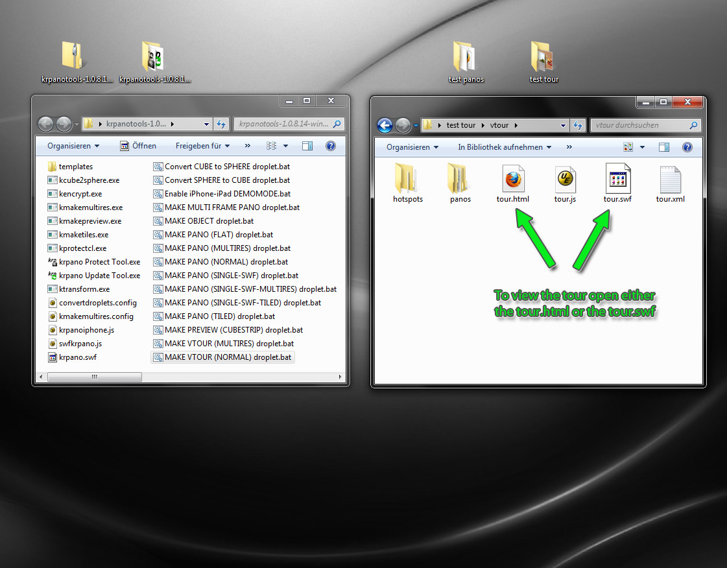Image resolution: width=727 pixels, height=568 pixels.
Task: Select krpano.swf file
Action: point(72,357)
